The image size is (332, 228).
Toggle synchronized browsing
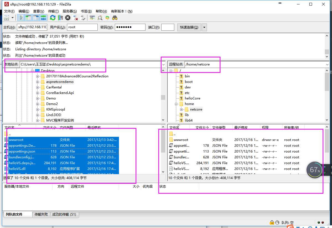[107, 18]
